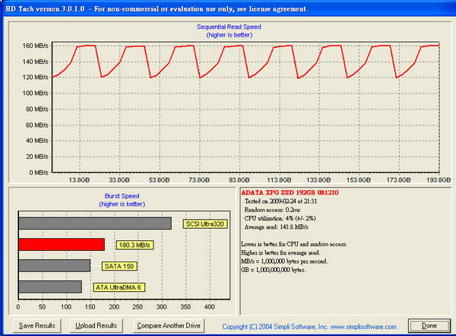Image resolution: width=456 pixels, height=336 pixels.
Task: Click the Save Results button
Action: (37, 325)
